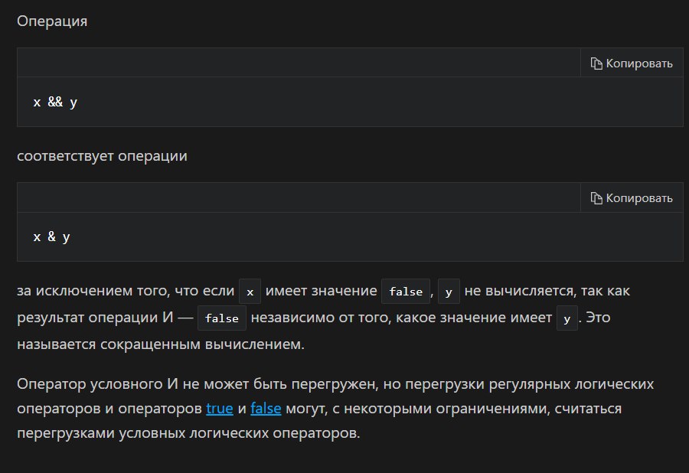Click the copy icon above the x && y snippet
The width and height of the screenshot is (689, 473).
click(596, 64)
